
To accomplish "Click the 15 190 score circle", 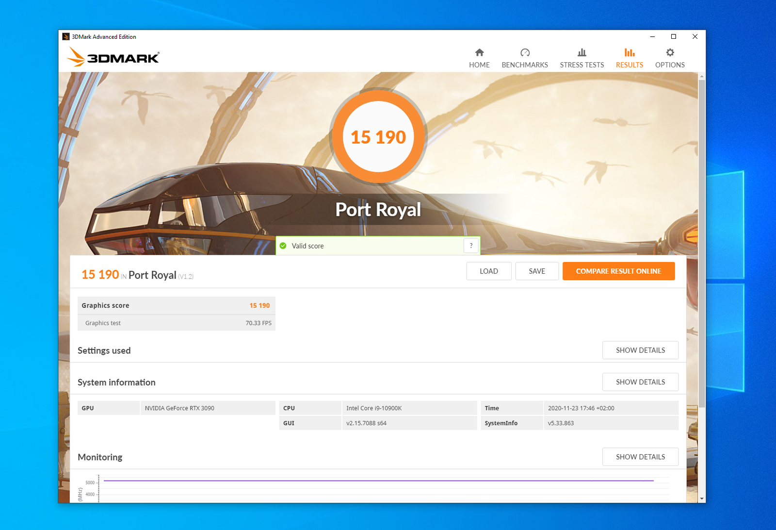I will [378, 137].
